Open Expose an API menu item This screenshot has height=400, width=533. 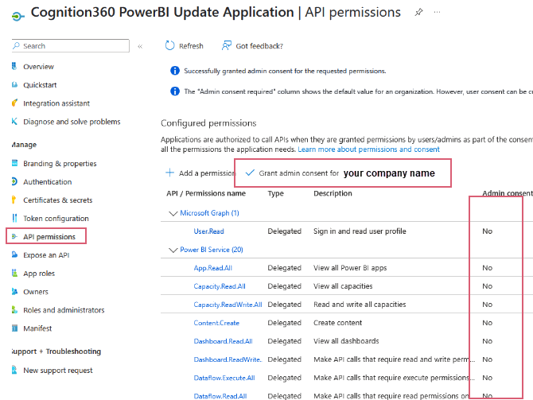(46, 255)
